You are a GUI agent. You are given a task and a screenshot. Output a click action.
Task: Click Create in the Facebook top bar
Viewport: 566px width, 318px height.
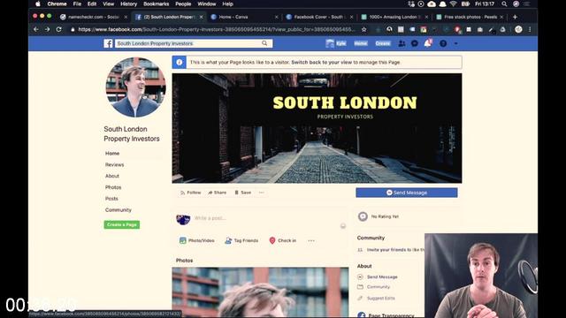coord(383,43)
